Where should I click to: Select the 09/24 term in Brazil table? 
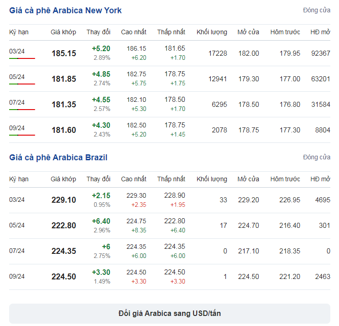(x=17, y=276)
